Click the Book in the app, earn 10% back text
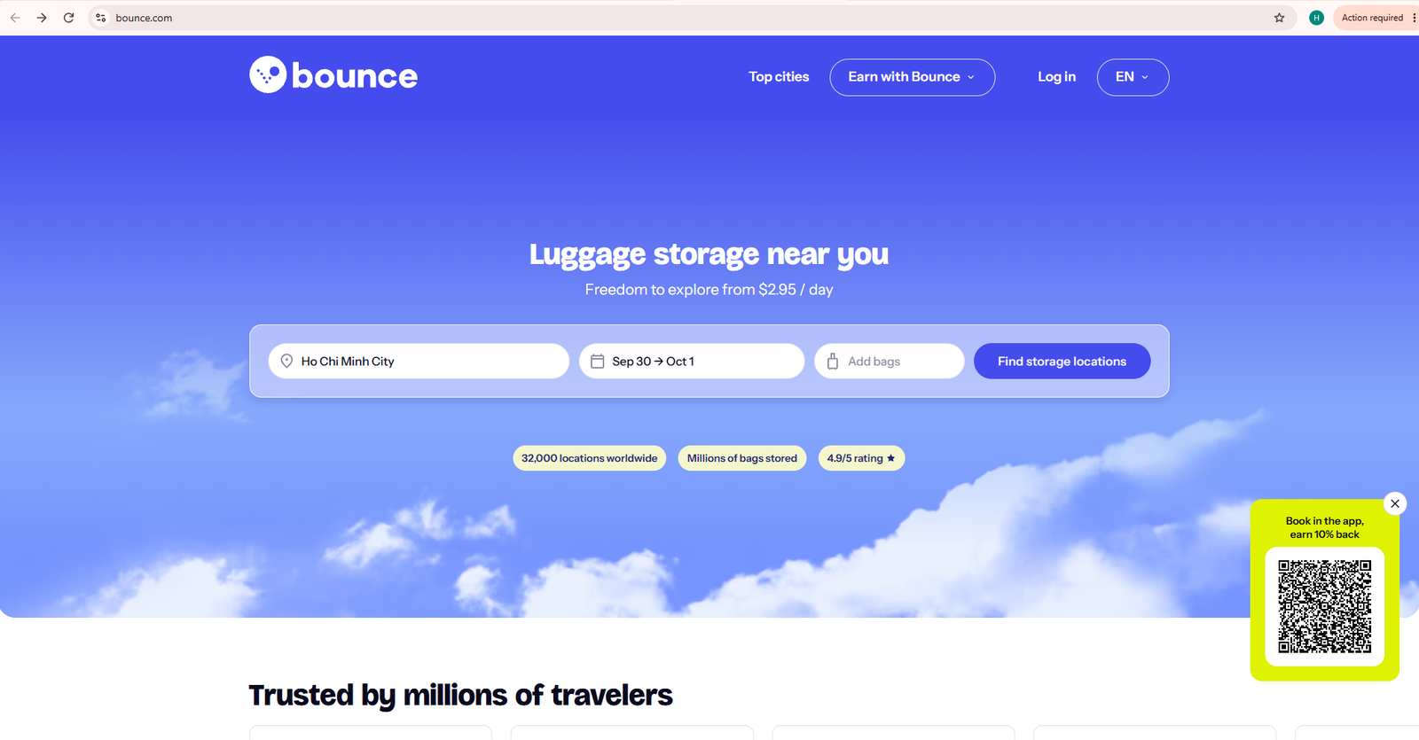Viewport: 1419px width, 740px height. click(1325, 528)
